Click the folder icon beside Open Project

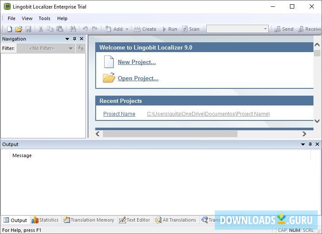click(x=109, y=78)
